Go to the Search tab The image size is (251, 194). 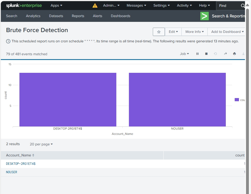pyautogui.click(x=12, y=16)
